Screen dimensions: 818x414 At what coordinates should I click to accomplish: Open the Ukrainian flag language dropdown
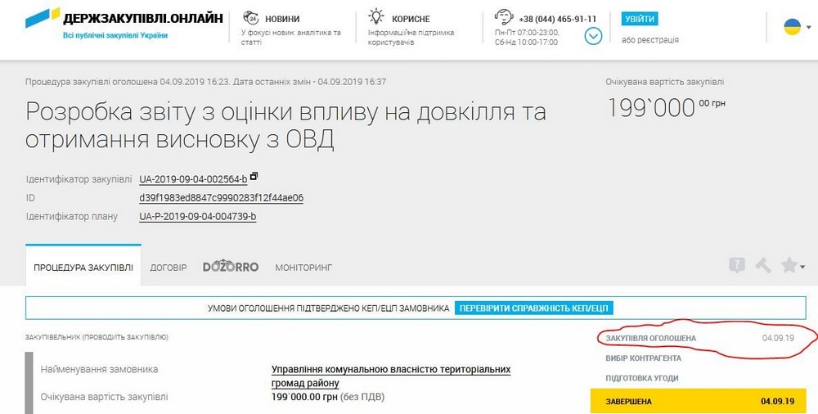coord(792,26)
